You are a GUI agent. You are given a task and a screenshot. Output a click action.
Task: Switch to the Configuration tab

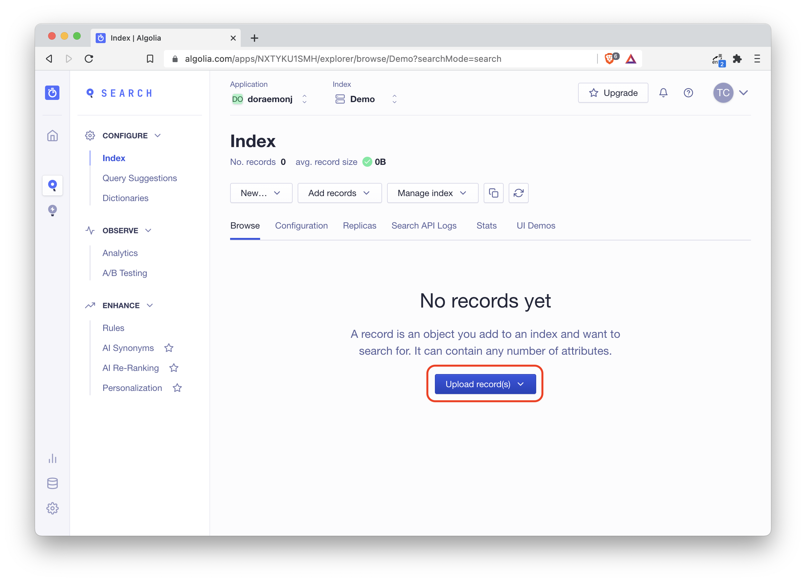(301, 225)
